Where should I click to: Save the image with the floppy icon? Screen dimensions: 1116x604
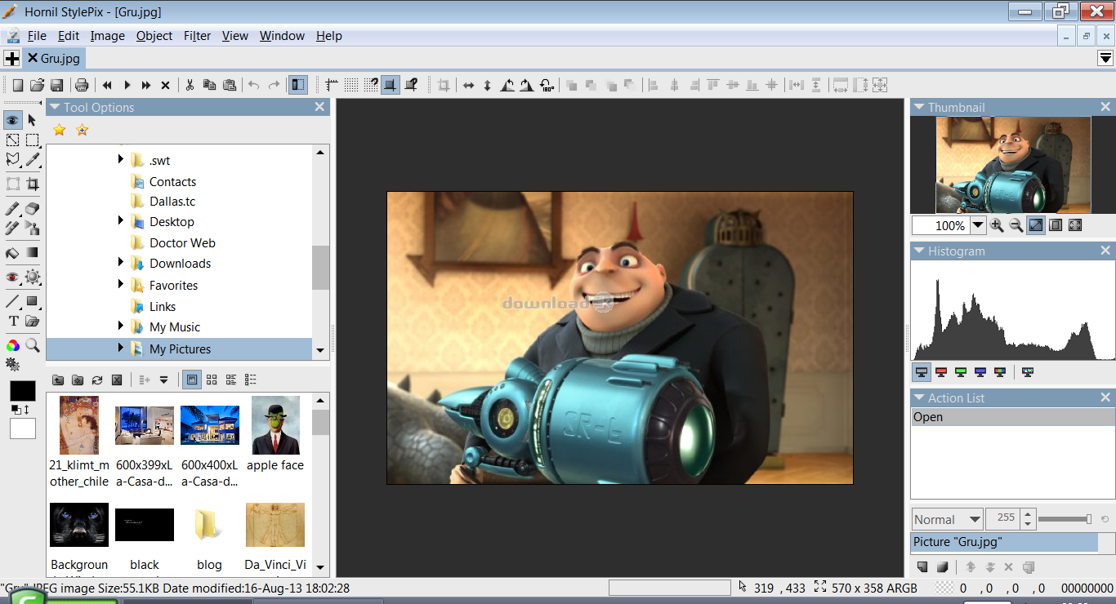(x=56, y=85)
